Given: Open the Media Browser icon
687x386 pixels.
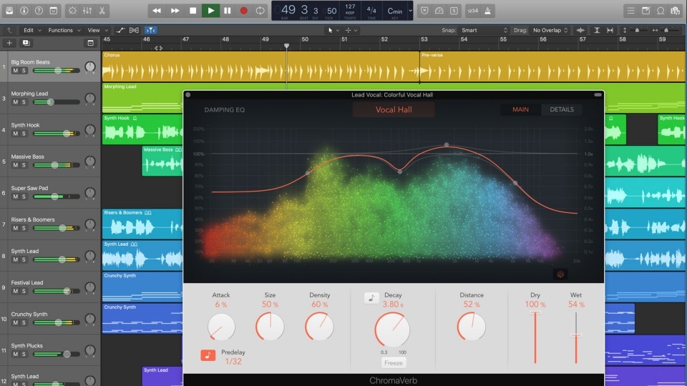Looking at the screenshot, I should pyautogui.click(x=675, y=11).
